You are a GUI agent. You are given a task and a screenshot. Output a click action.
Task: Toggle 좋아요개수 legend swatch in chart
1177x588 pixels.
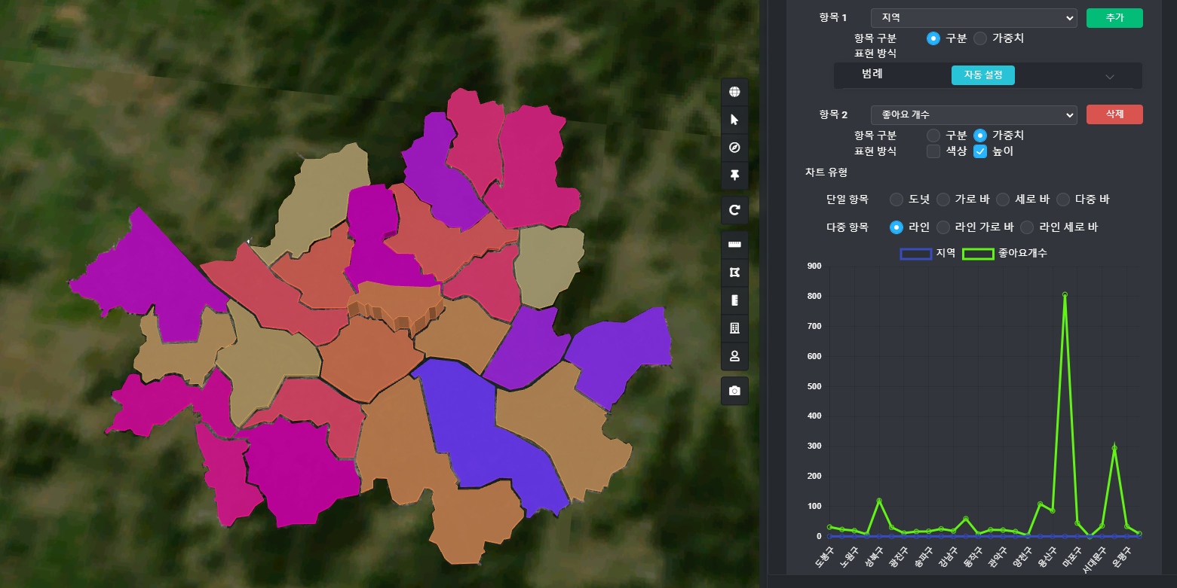[978, 254]
